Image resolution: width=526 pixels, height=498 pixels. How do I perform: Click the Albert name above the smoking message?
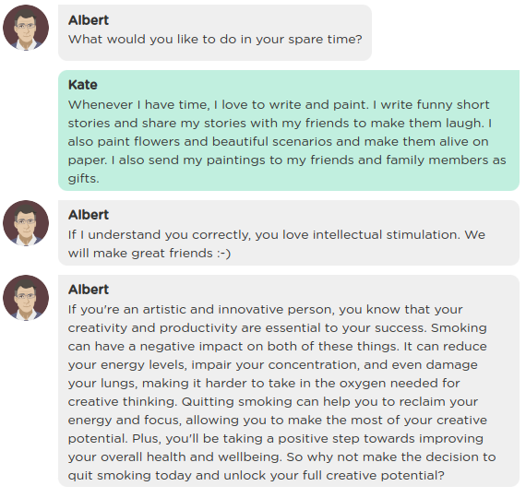click(89, 290)
